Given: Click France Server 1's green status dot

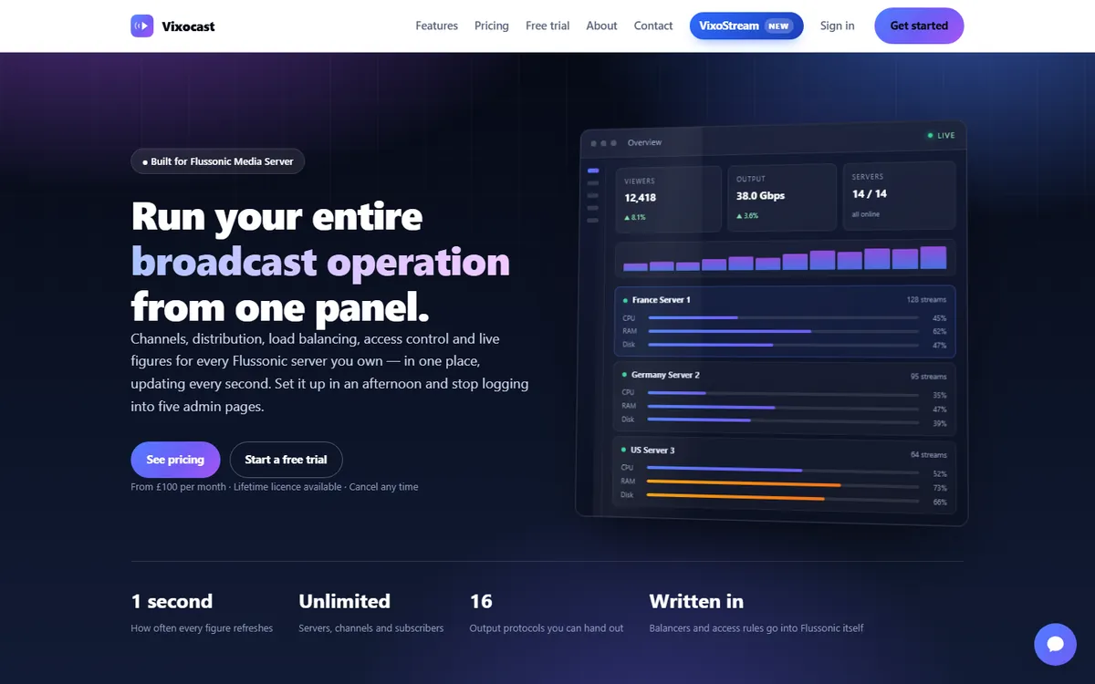Looking at the screenshot, I should pos(624,300).
